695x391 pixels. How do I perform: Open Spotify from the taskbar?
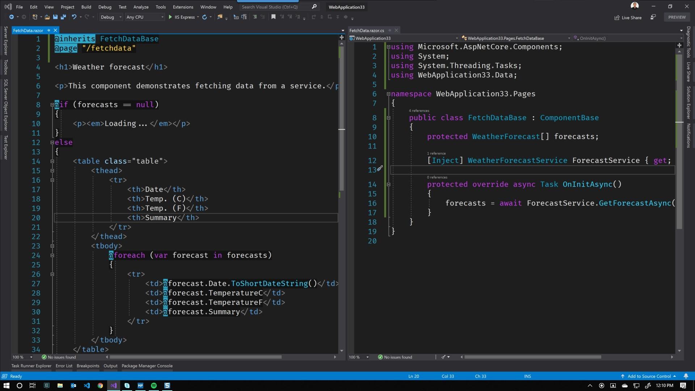(154, 386)
